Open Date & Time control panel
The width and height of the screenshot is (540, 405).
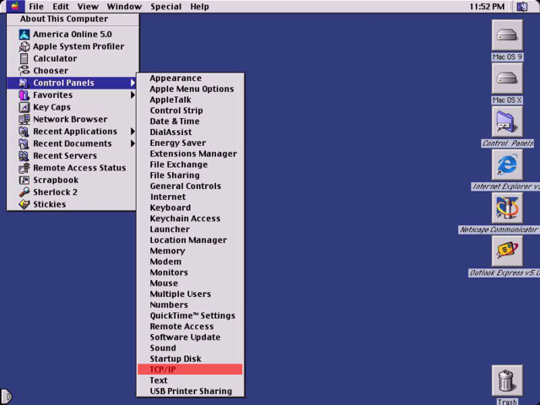click(x=190, y=121)
